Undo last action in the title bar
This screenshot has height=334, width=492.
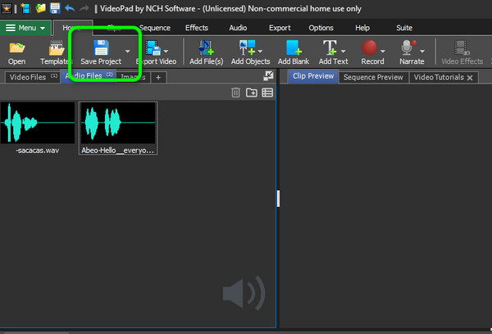[70, 8]
